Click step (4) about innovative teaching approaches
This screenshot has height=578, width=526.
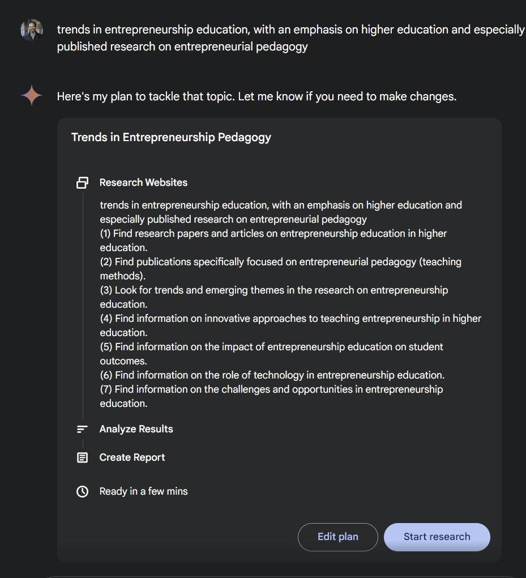[x=290, y=325]
